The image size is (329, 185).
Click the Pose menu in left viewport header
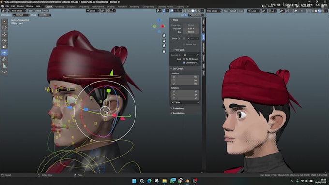coord(45,11)
